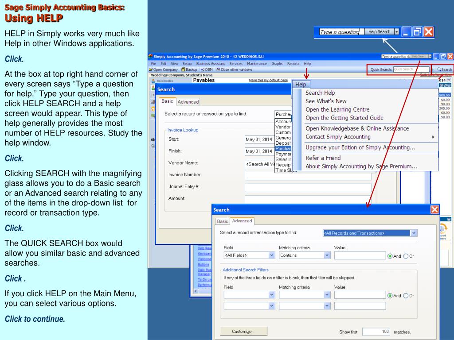Click the Invoice Number field
Image resolution: width=454 pixels, height=340 pixels.
(x=308, y=176)
